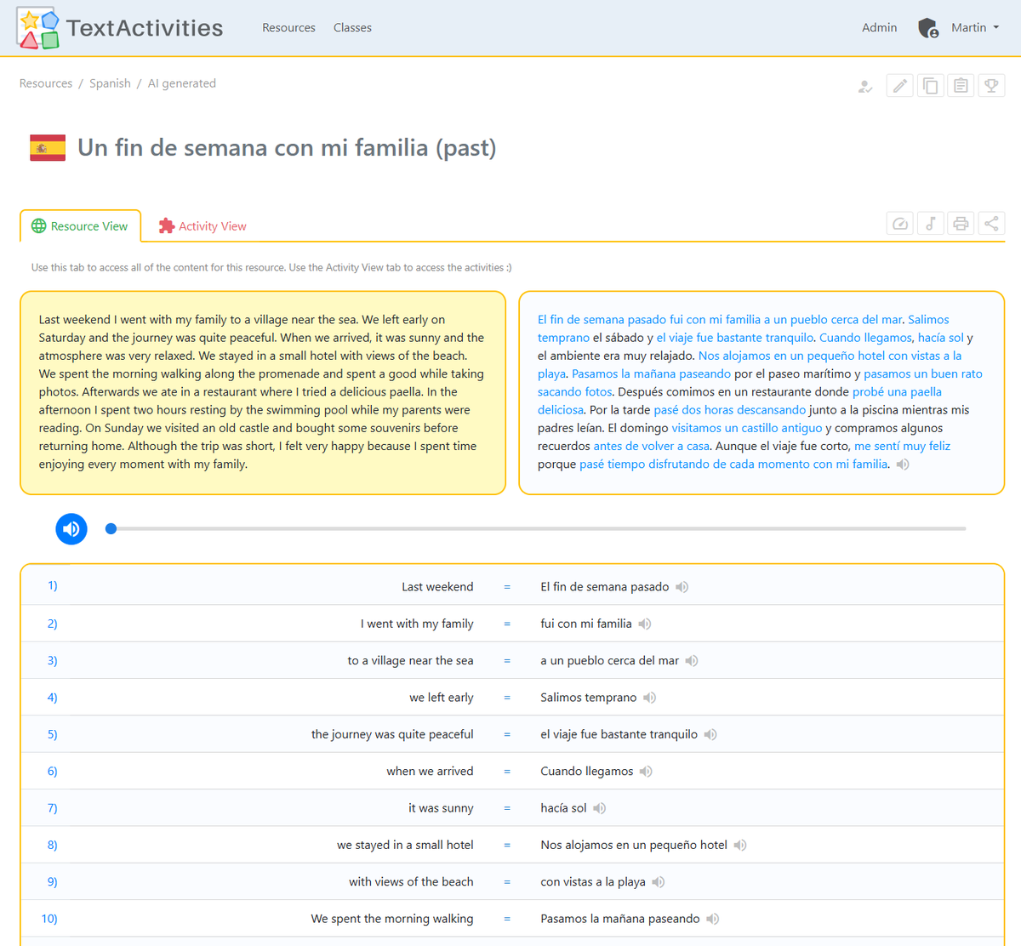The image size is (1021, 946).
Task: Click 'to a village near the sea'
Action: click(x=410, y=661)
